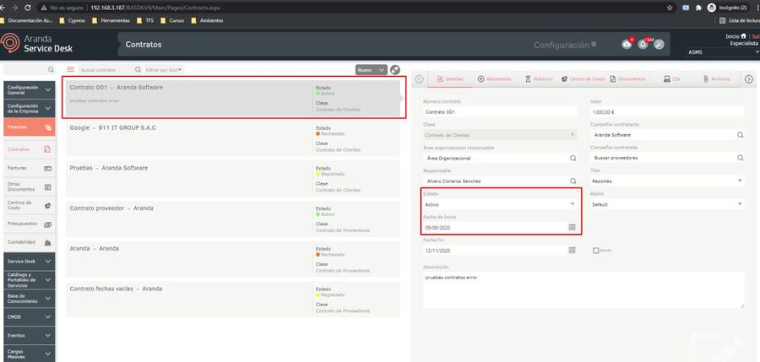This screenshot has height=362, width=760.
Task: Click search icon in Compañía contratante field
Action: (x=740, y=134)
